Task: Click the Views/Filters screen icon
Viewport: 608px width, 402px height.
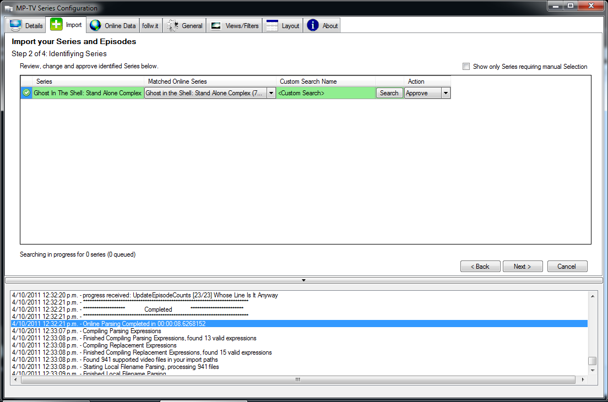Action: click(x=216, y=25)
